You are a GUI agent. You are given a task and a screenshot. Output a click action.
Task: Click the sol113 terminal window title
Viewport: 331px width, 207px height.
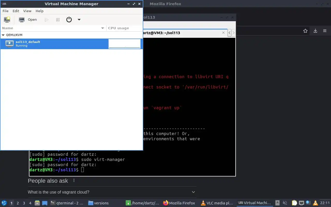149,17
